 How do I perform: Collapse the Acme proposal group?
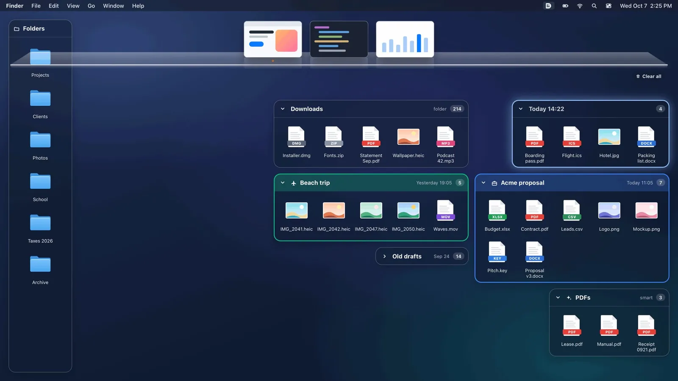(483, 183)
